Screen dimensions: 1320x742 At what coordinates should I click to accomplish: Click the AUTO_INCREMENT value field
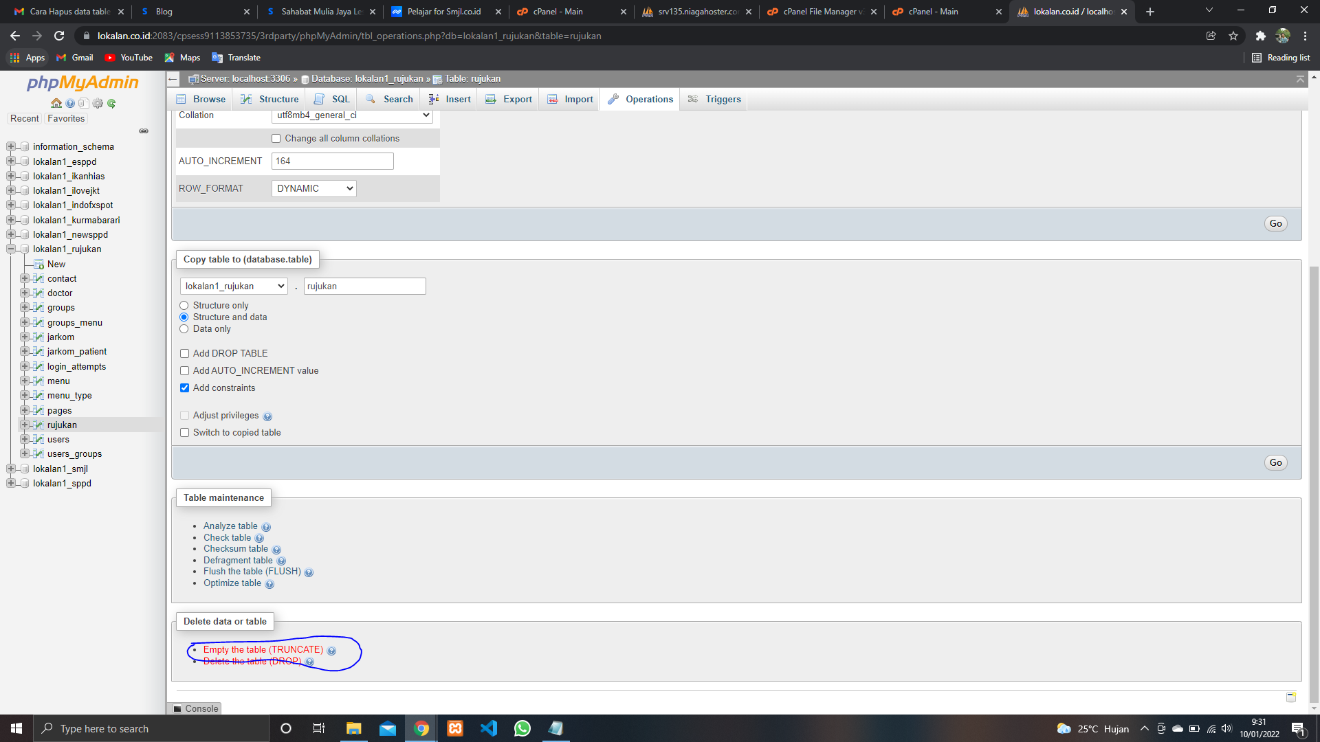pos(333,161)
